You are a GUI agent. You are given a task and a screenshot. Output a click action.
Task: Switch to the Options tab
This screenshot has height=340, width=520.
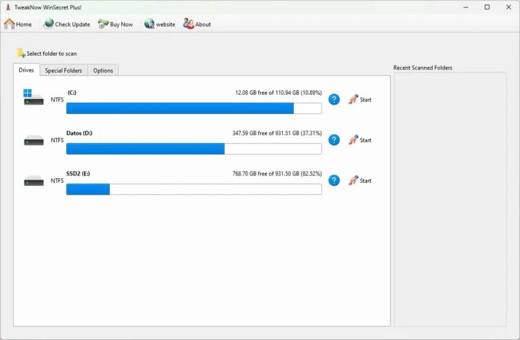tap(103, 71)
